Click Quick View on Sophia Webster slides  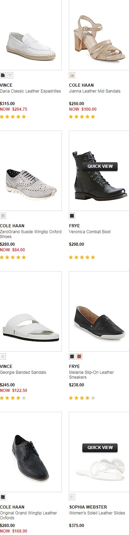pyautogui.click(x=100, y=448)
